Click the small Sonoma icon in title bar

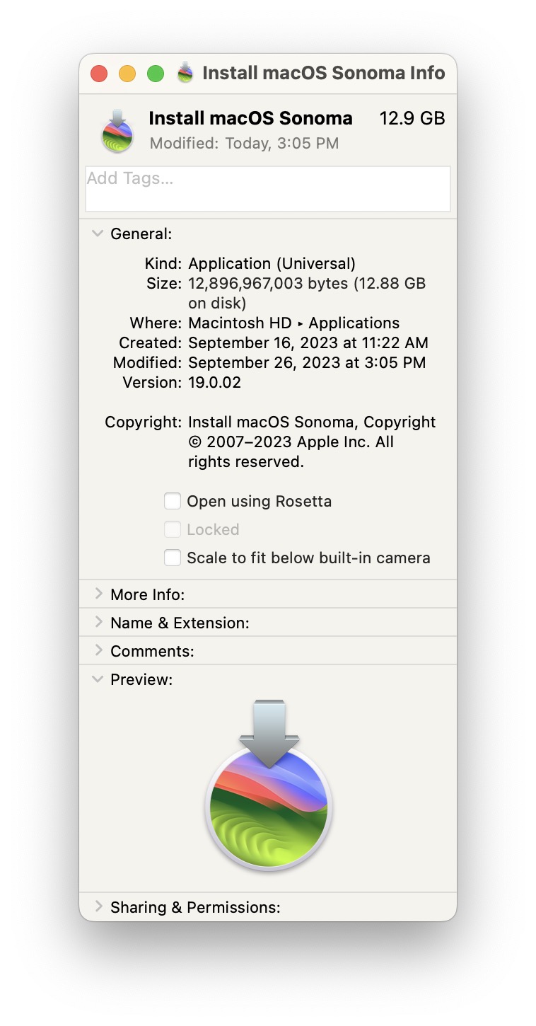[185, 73]
